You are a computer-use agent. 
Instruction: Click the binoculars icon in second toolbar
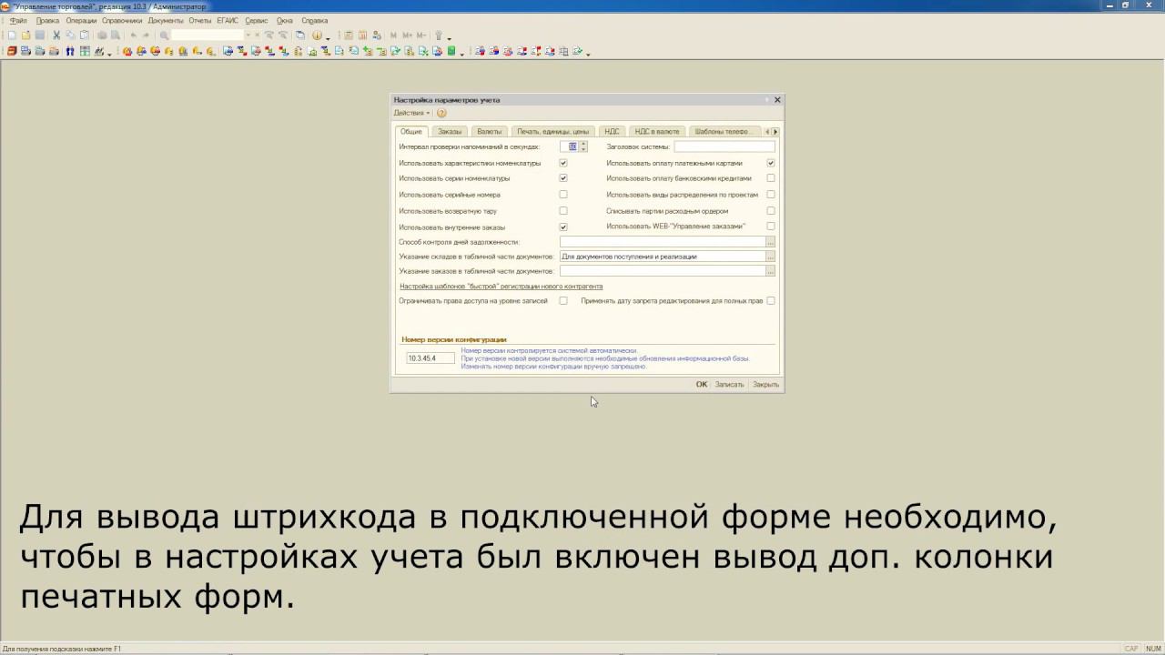click(x=70, y=51)
